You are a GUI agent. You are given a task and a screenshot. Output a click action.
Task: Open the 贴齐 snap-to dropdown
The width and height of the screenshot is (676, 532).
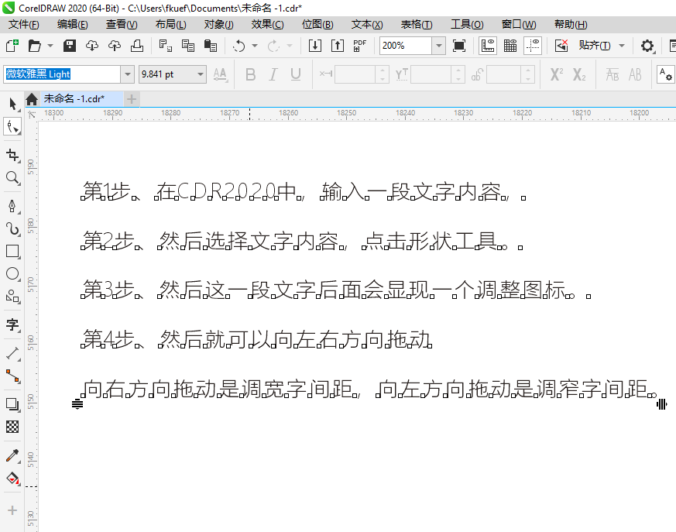coord(622,45)
